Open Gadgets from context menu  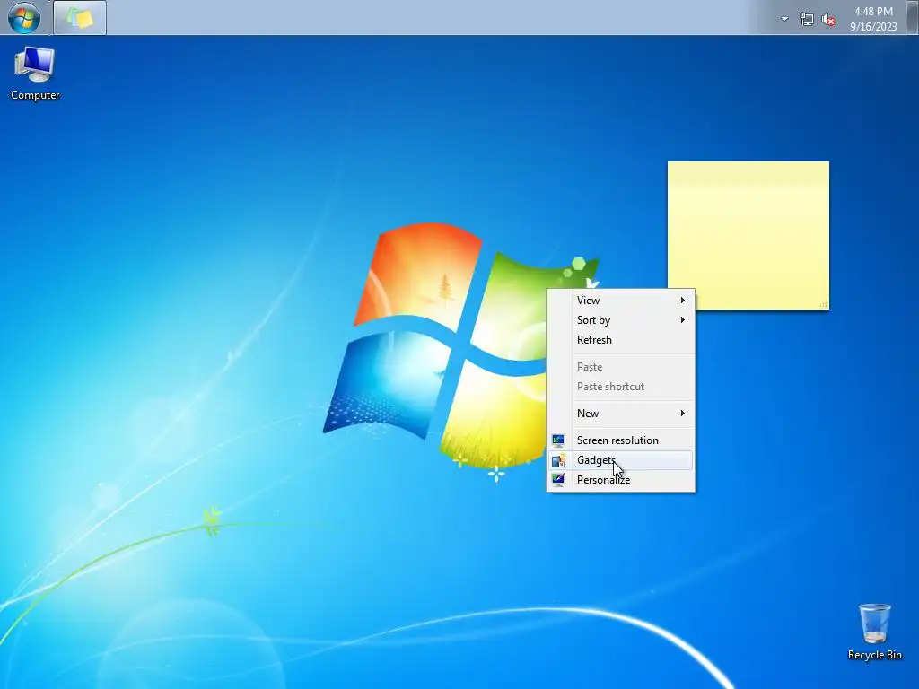[621, 460]
